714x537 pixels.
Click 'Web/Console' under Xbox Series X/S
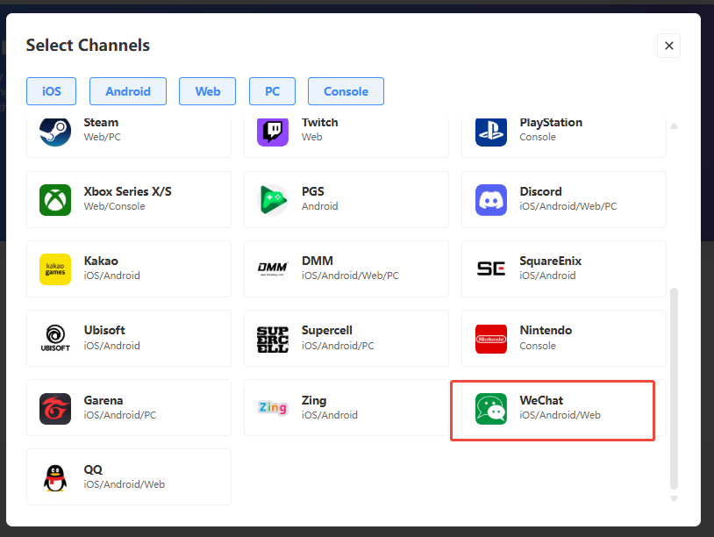point(114,206)
